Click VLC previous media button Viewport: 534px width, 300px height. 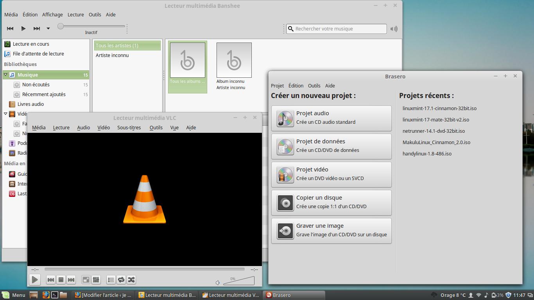[50, 280]
